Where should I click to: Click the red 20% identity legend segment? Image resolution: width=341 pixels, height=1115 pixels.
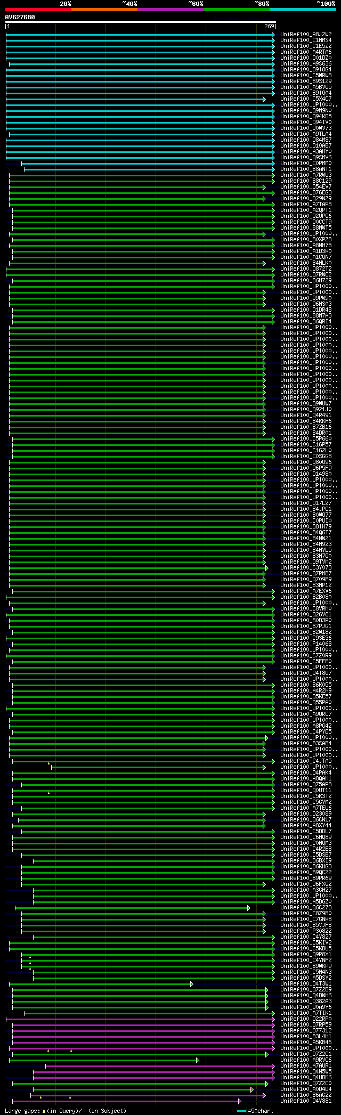point(38,10)
